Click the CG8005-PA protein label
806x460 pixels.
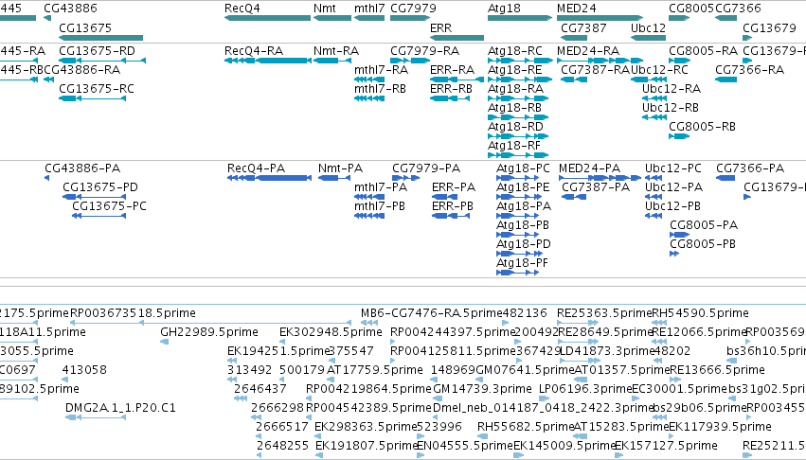click(x=704, y=224)
